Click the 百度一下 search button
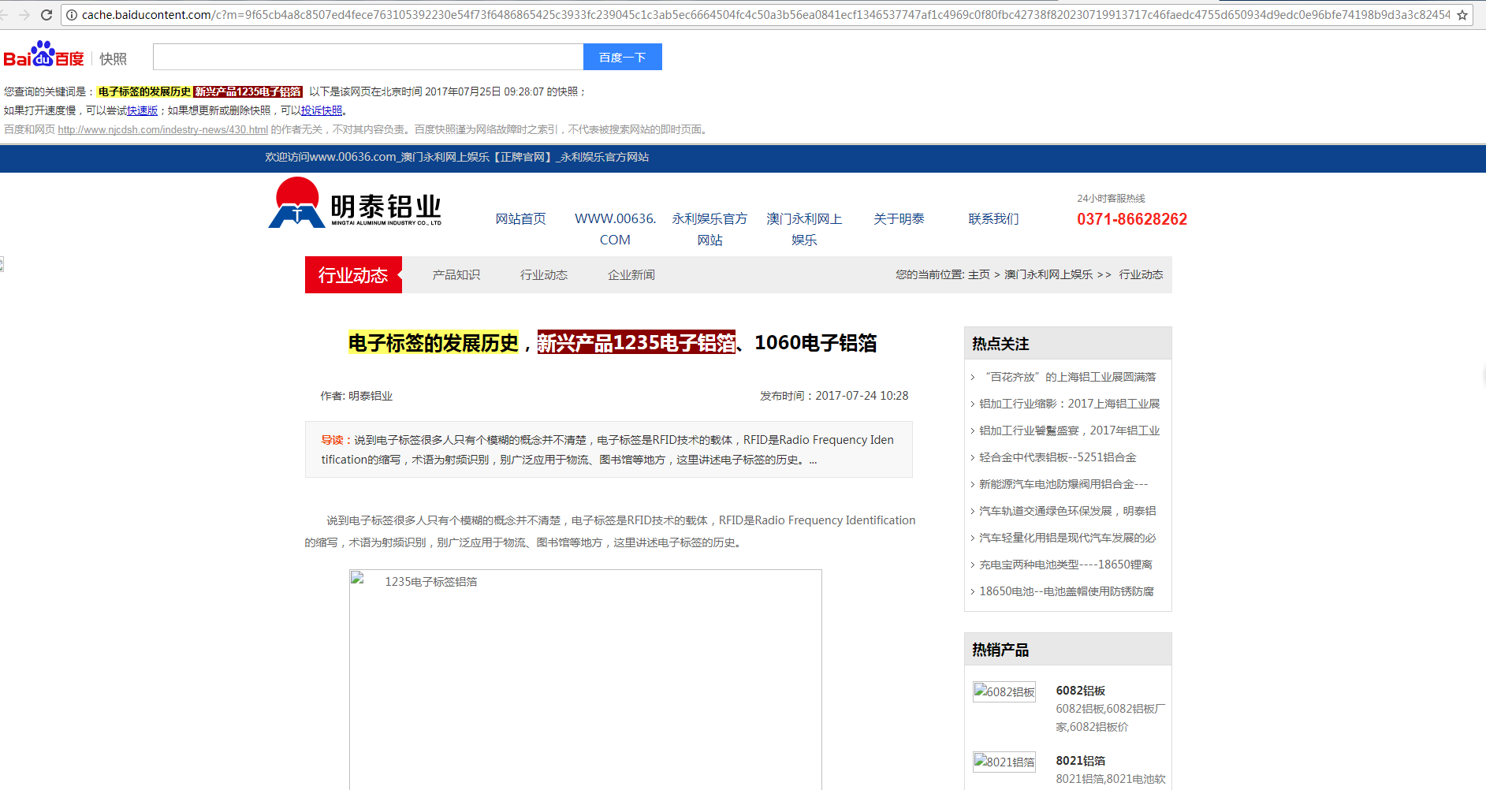Screen dimensions: 1486x790 [x=623, y=57]
